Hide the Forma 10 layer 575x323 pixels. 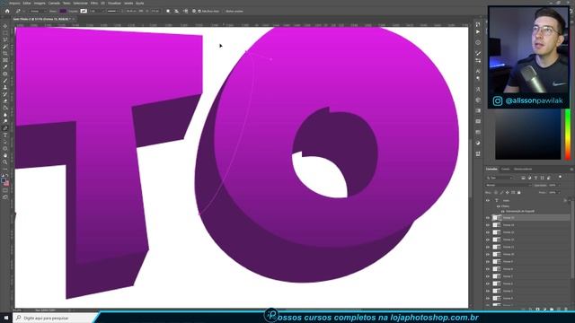pyautogui.click(x=488, y=254)
